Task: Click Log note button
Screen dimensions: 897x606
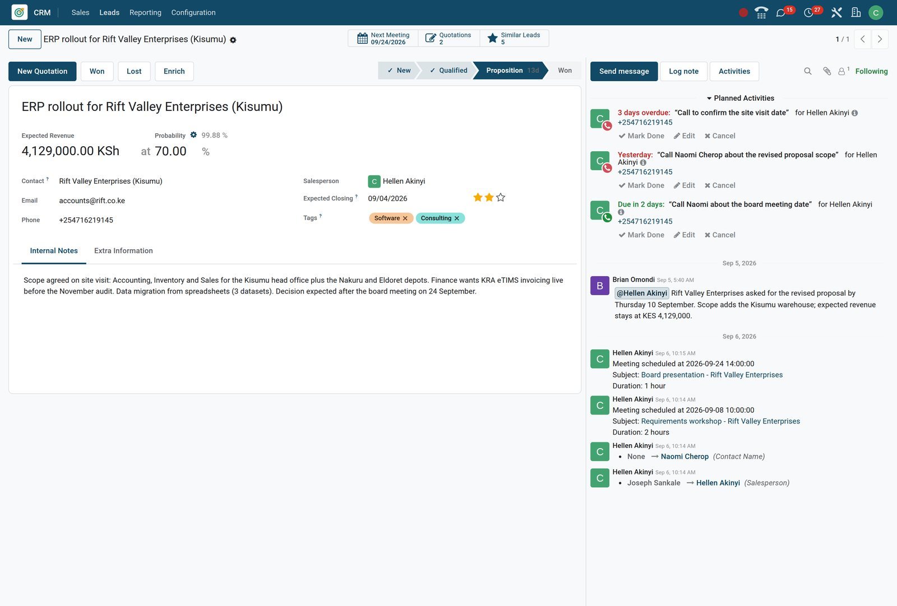Action: [x=683, y=71]
